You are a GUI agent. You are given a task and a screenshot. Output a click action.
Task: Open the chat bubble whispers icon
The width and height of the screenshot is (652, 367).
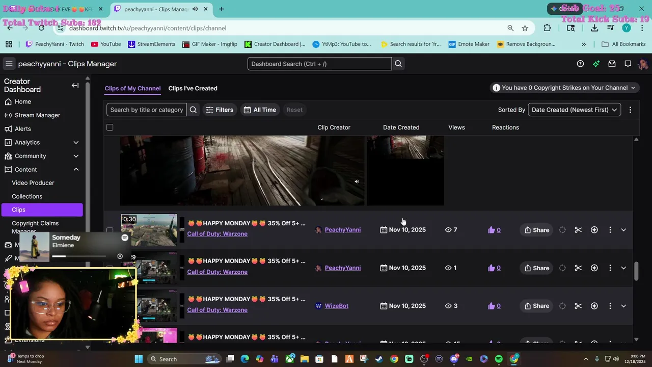[628, 64]
